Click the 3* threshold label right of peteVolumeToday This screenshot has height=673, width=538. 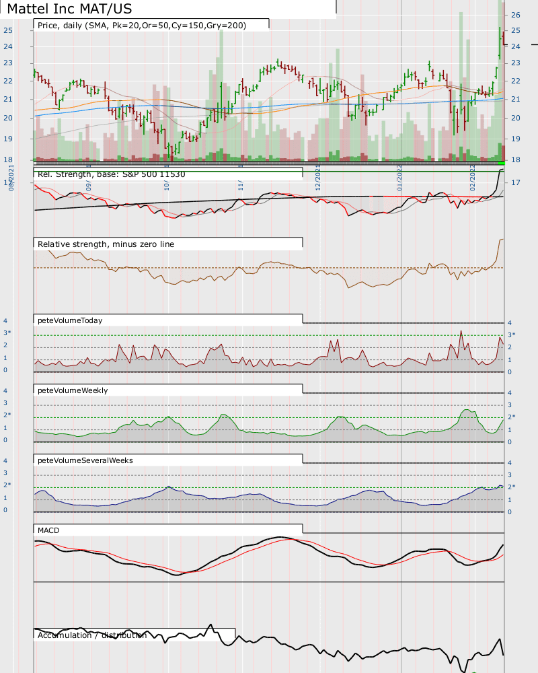coord(512,335)
